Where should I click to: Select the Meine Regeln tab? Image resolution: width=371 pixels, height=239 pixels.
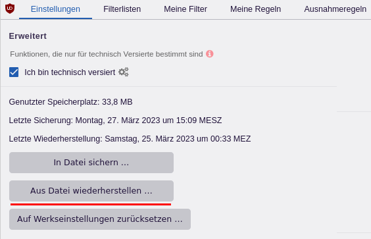pos(255,9)
